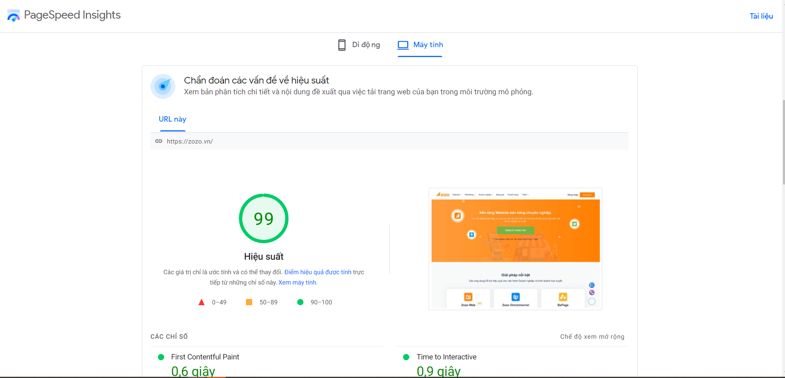
Task: Open the Điểm hiệu quả được tính link
Action: click(x=318, y=272)
